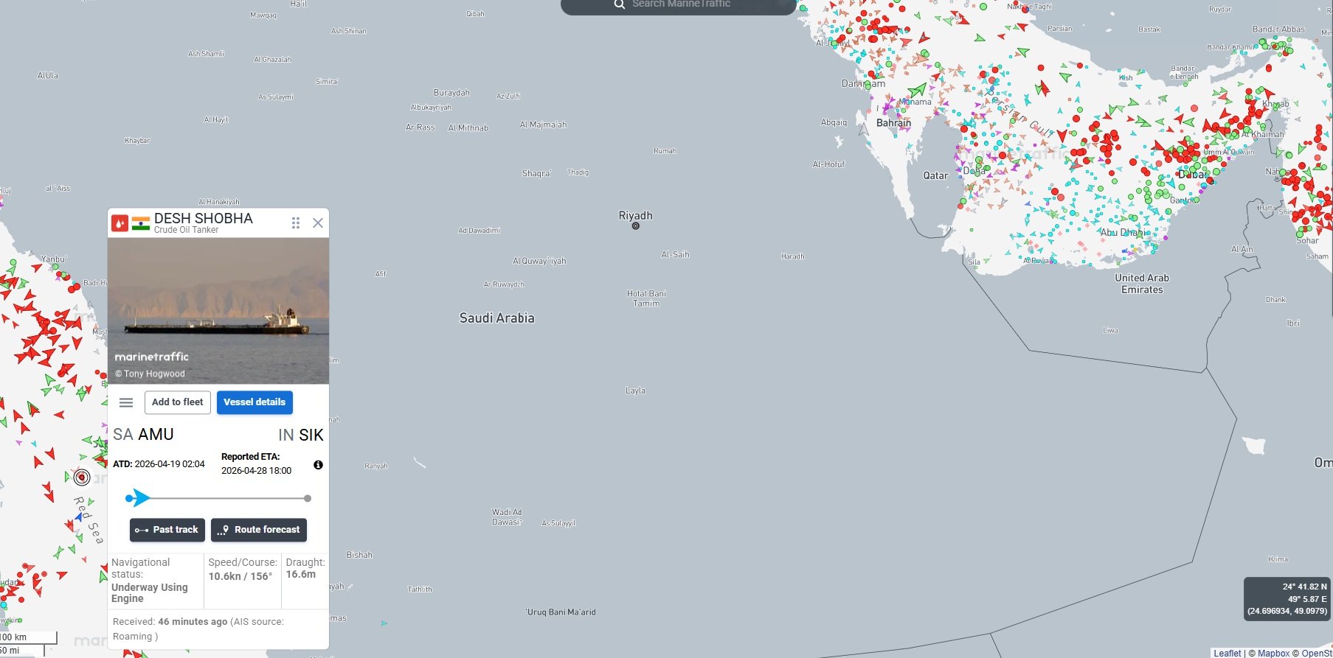Click the Qatar map label
The height and width of the screenshot is (658, 1333).
click(935, 175)
